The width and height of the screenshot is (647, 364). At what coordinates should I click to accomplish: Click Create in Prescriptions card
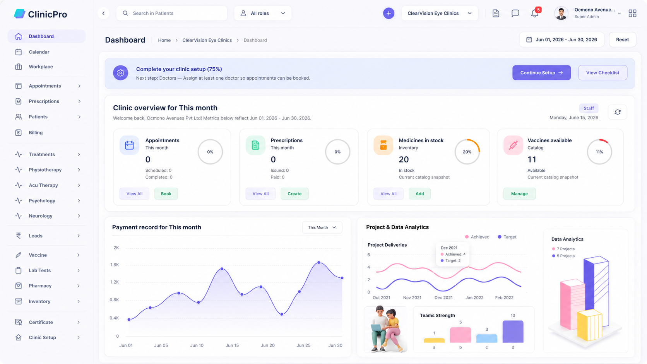point(294,194)
